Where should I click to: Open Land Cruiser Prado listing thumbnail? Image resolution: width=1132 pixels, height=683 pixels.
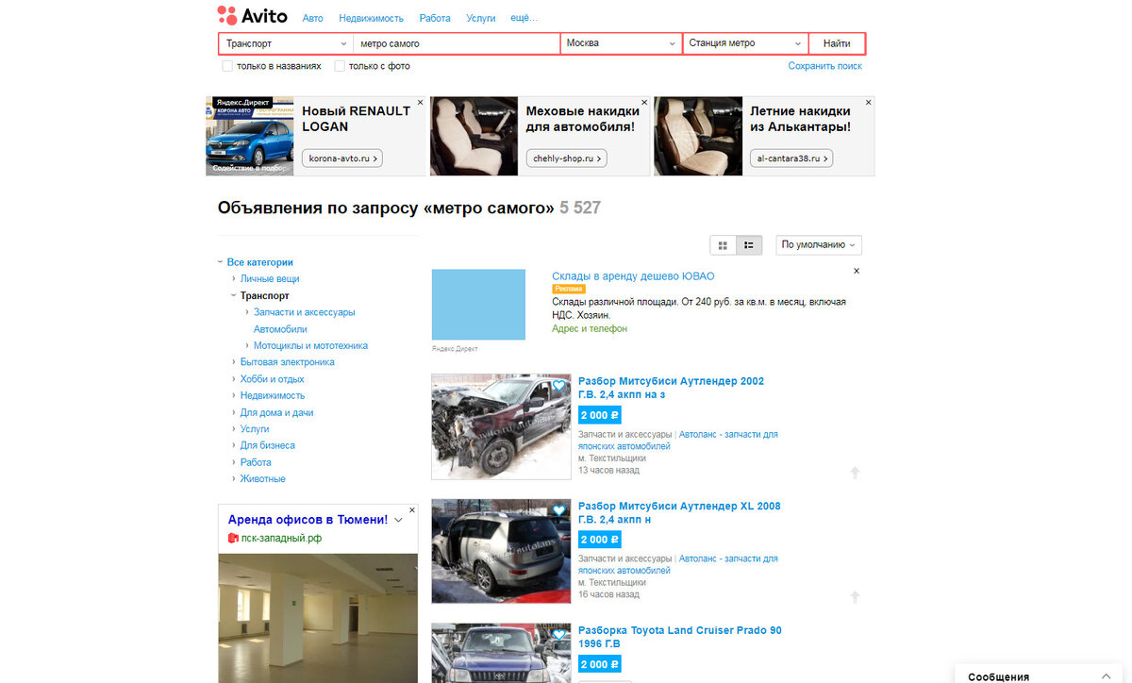pos(501,653)
